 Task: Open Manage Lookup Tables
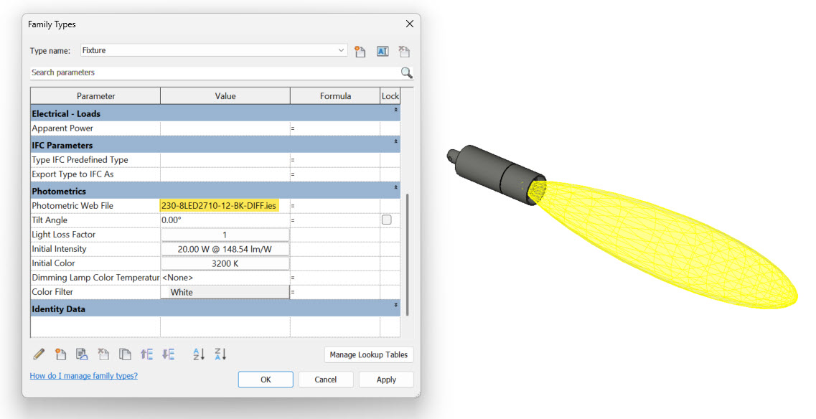[368, 354]
